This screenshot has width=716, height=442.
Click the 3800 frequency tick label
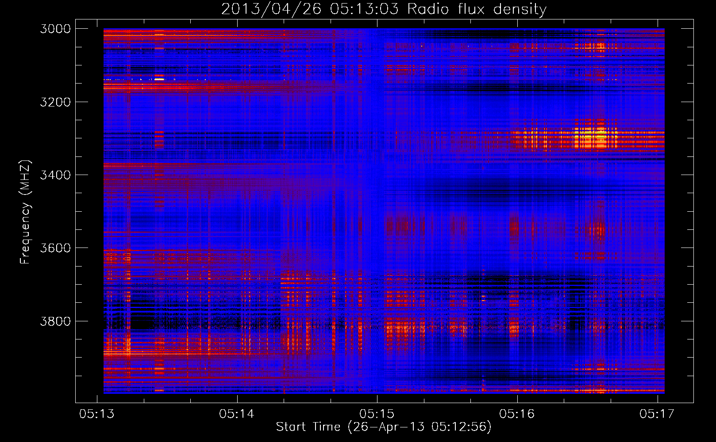(x=55, y=321)
